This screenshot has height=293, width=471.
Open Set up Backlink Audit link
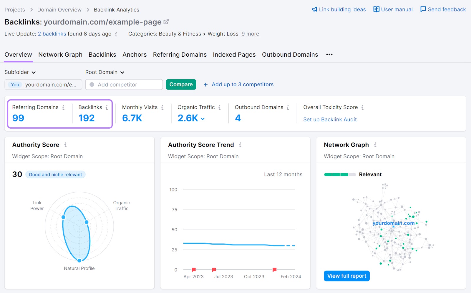click(x=330, y=119)
